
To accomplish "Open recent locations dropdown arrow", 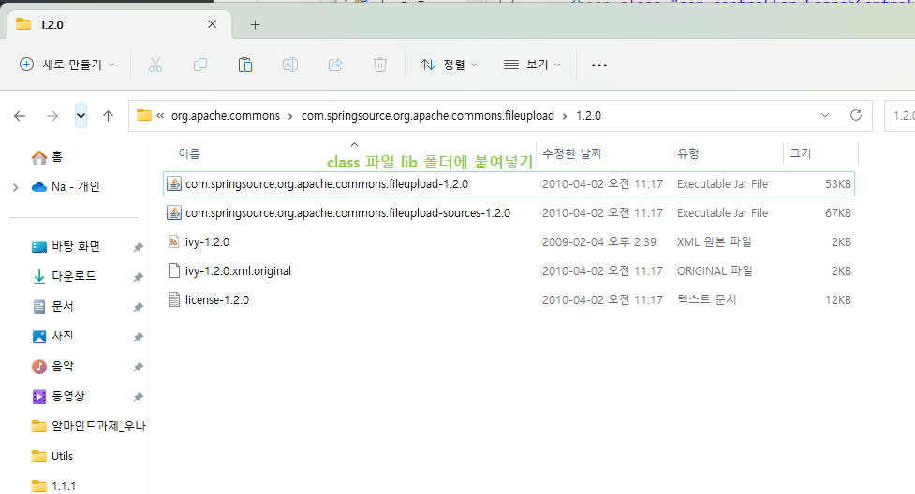I will pos(81,116).
